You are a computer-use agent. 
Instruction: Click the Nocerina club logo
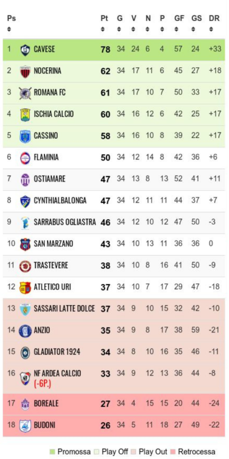[25, 71]
